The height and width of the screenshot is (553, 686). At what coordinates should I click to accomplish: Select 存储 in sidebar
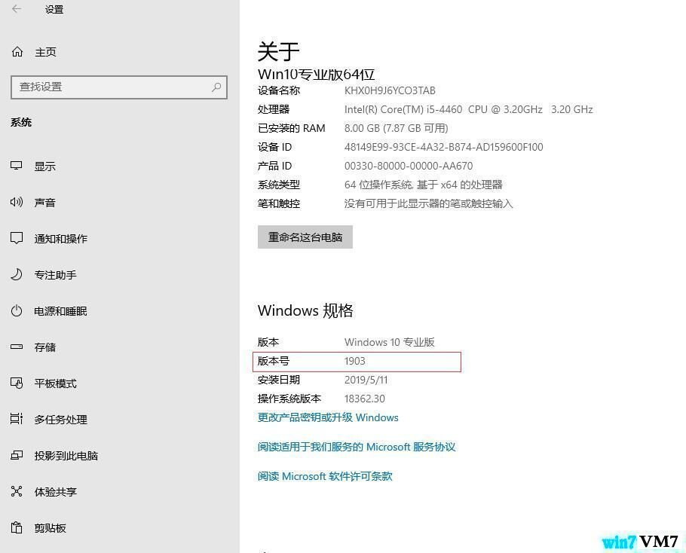click(x=45, y=347)
